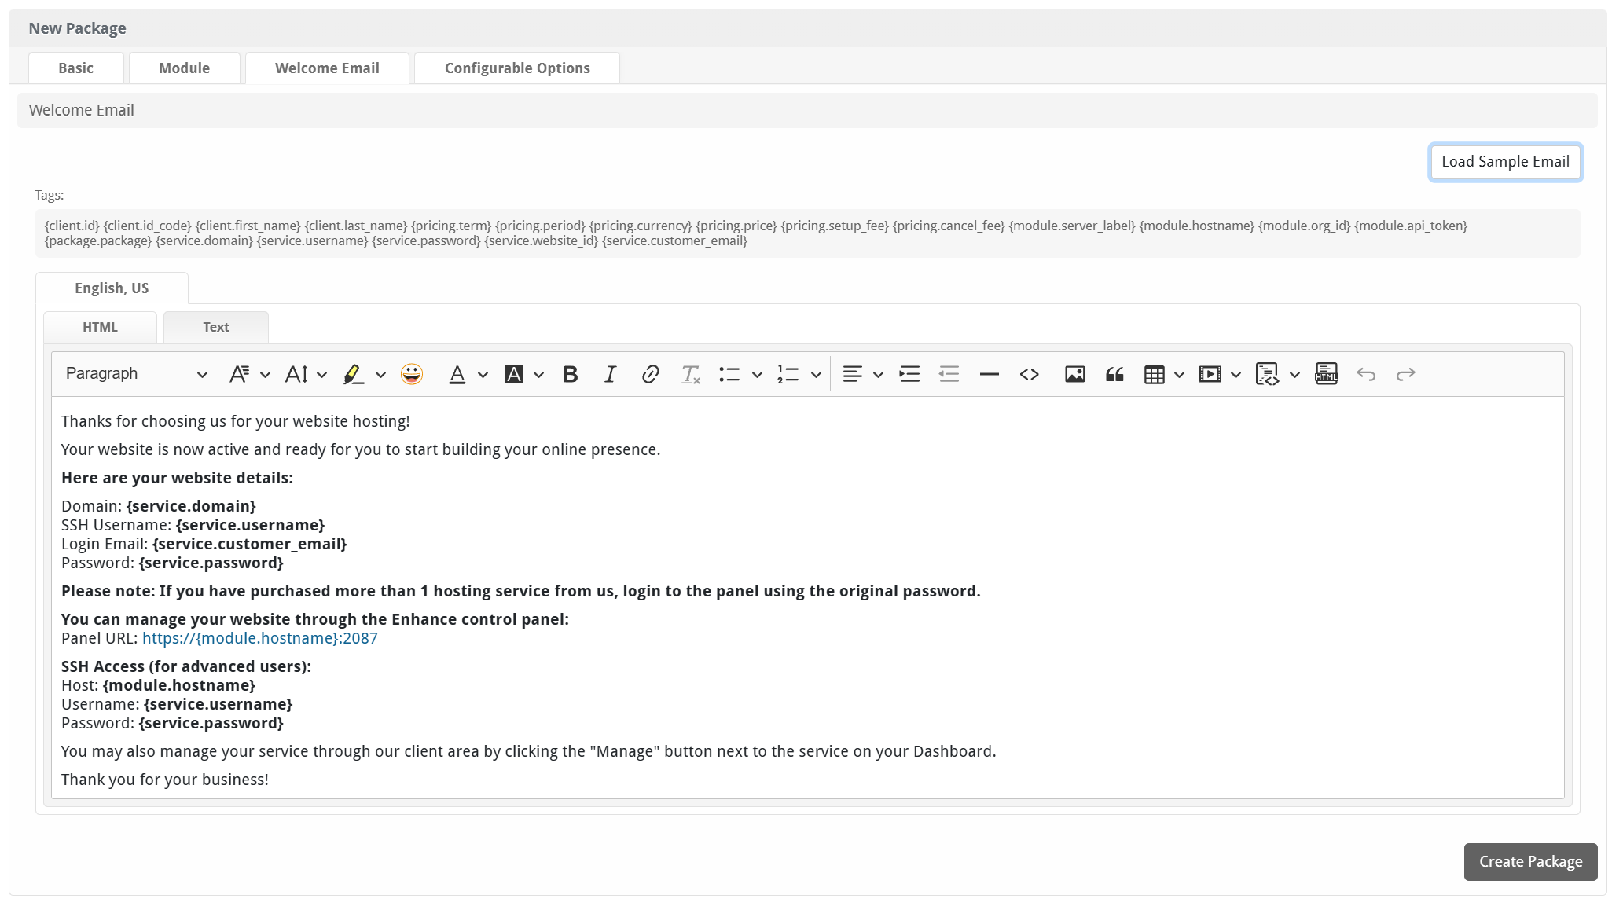The width and height of the screenshot is (1612, 910).
Task: Click the Create Package button
Action: click(1529, 862)
